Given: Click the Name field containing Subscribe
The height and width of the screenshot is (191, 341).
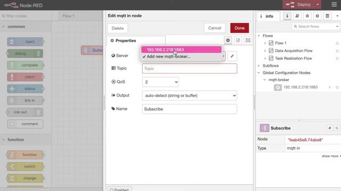Looking at the screenshot, I should tap(190, 109).
